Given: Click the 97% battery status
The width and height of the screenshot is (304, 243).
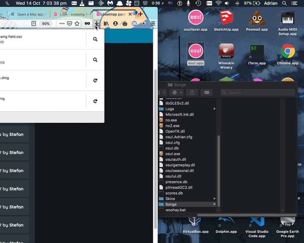Looking at the screenshot, I should click(252, 3).
